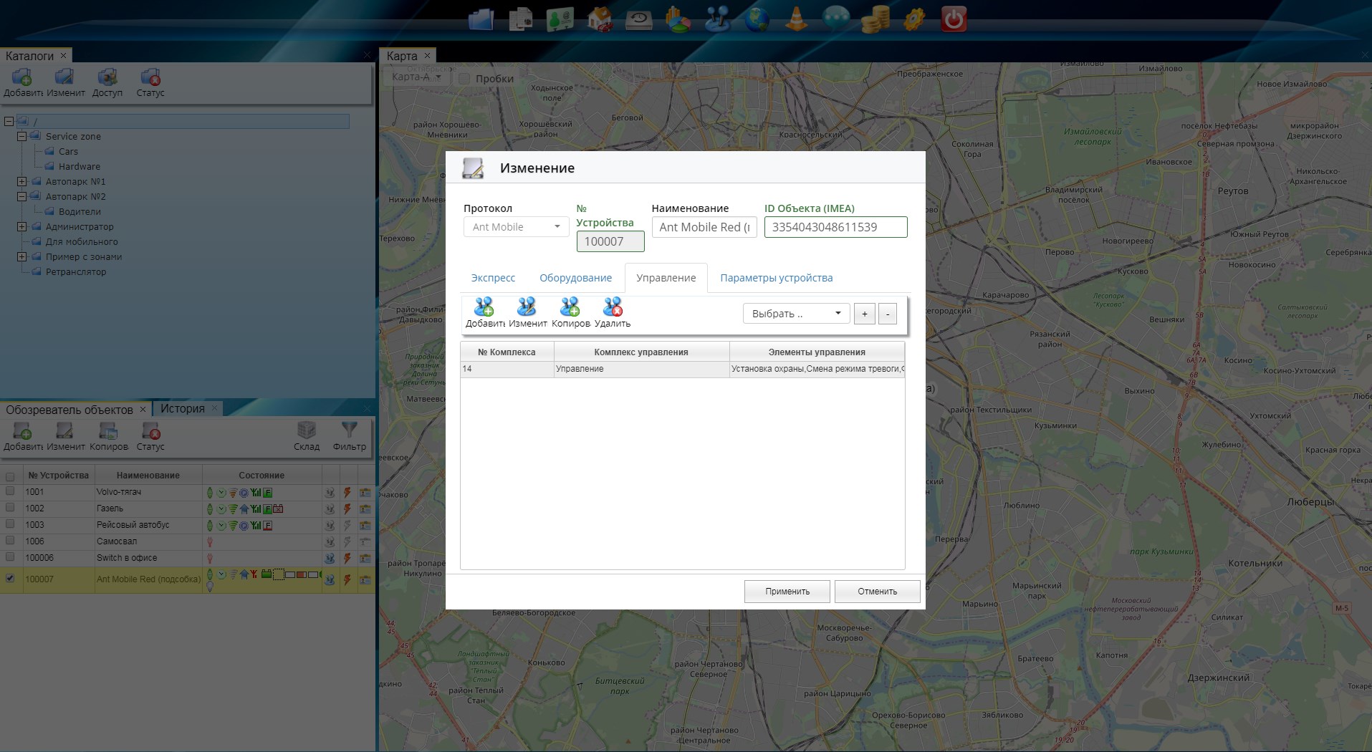Toggle the Пробки traffic checkbox
This screenshot has height=752, width=1372.
464,79
